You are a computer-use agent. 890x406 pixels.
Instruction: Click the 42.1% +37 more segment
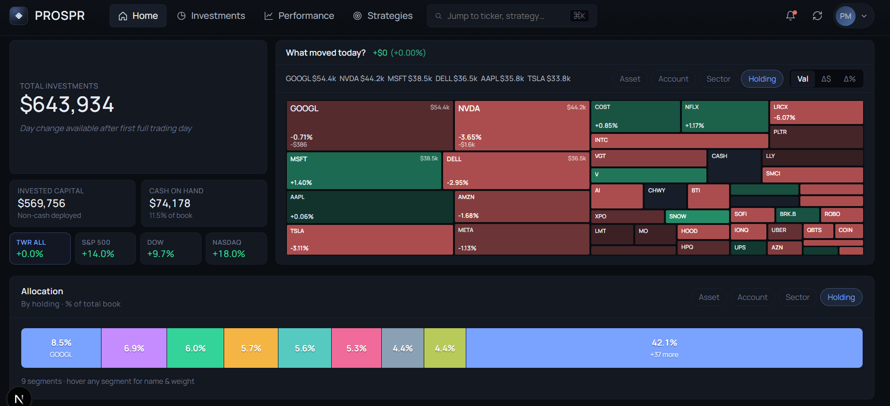[x=664, y=348]
